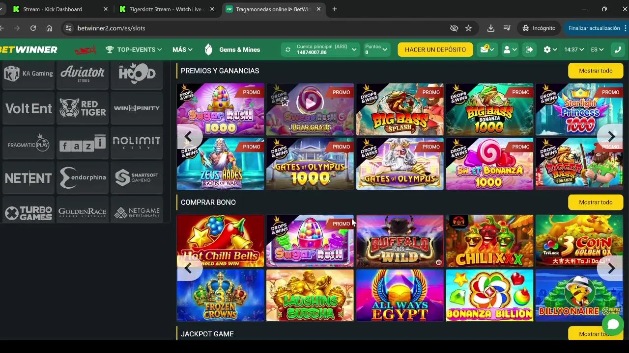Select the Endorphina provider logo

coord(83,177)
